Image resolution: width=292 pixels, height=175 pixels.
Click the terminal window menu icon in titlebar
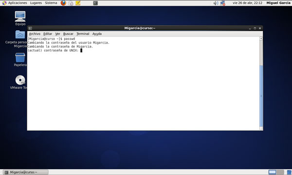coord(30,28)
